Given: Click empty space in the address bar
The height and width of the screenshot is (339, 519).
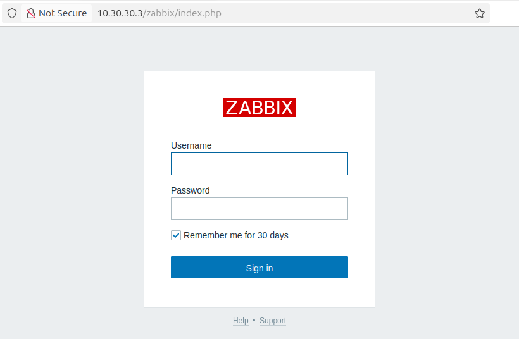Looking at the screenshot, I should 348,13.
